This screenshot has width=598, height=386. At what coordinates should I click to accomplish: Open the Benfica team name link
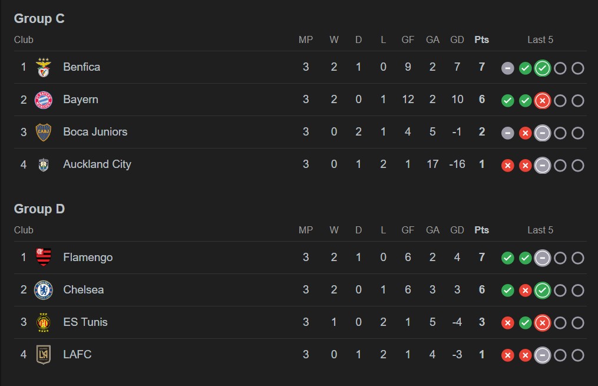coord(81,67)
